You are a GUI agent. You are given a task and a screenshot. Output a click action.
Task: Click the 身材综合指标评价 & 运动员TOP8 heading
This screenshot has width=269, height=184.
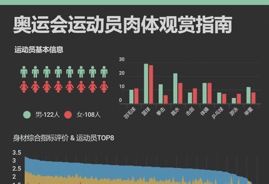64,138
